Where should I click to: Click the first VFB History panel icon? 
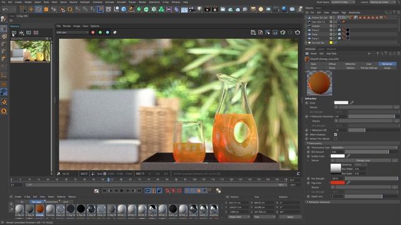[14, 32]
